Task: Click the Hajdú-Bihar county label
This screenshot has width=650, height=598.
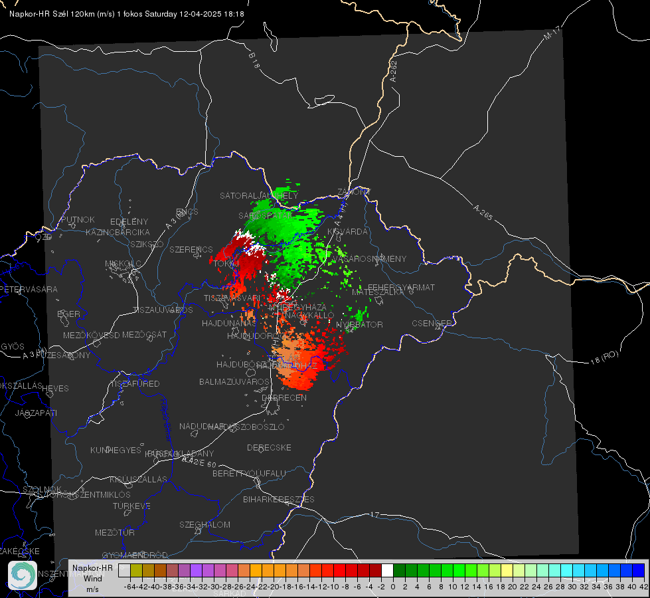Action: 166,420
